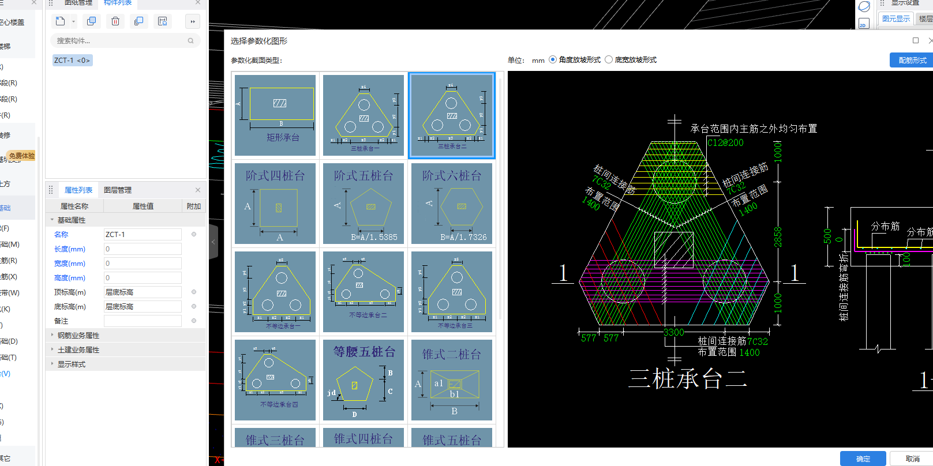The width and height of the screenshot is (933, 466).
Task: Select the 不等边承台三 section thumbnail
Action: pos(452,292)
